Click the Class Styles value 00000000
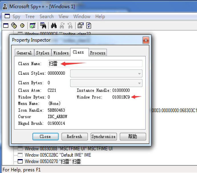Screen dimensions: 197x173 click(56, 73)
